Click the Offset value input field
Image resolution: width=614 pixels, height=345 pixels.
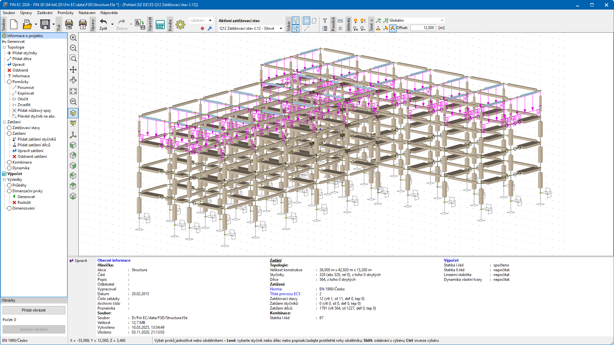423,28
